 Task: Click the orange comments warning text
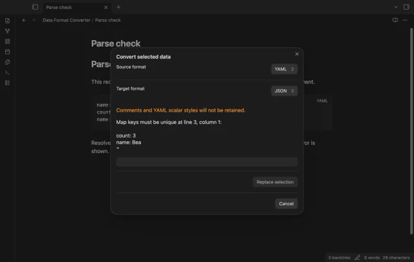click(180, 110)
